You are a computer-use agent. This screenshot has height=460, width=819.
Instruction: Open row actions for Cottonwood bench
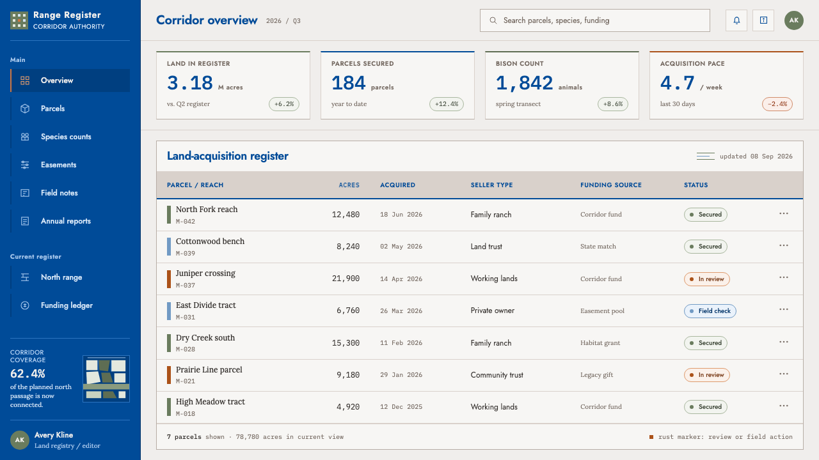[x=784, y=246]
